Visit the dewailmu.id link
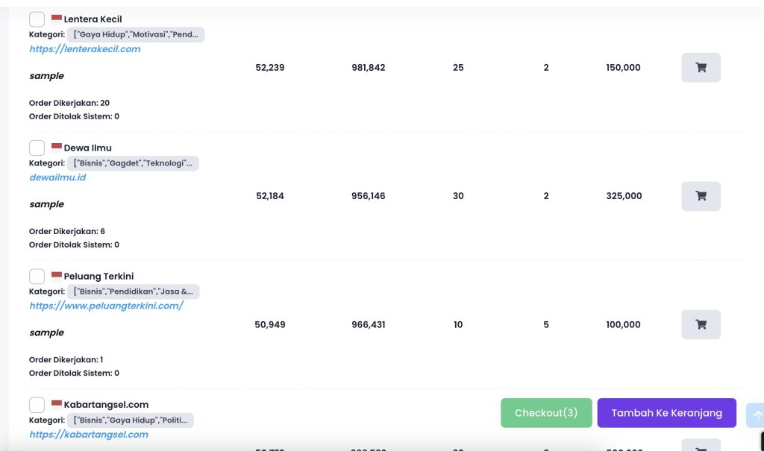 point(58,177)
